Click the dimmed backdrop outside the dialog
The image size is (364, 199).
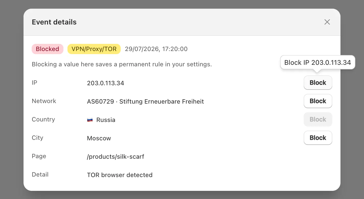(x=12, y=102)
